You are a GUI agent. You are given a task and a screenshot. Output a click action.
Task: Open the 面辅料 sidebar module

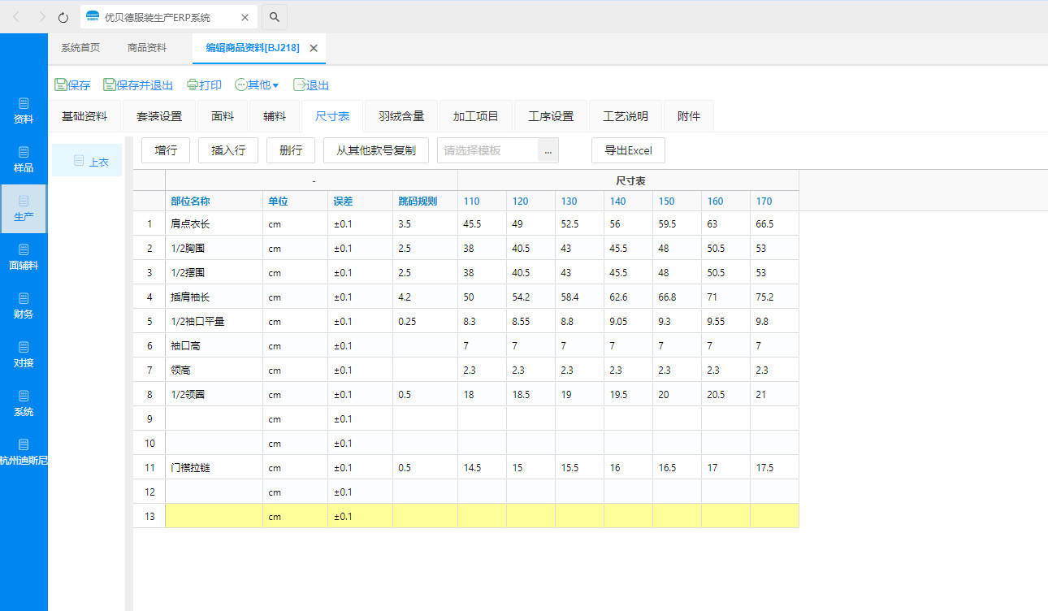click(24, 258)
